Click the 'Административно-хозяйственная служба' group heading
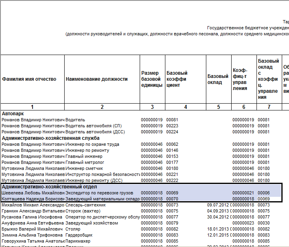The width and height of the screenshot is (289, 247). tap(51, 138)
